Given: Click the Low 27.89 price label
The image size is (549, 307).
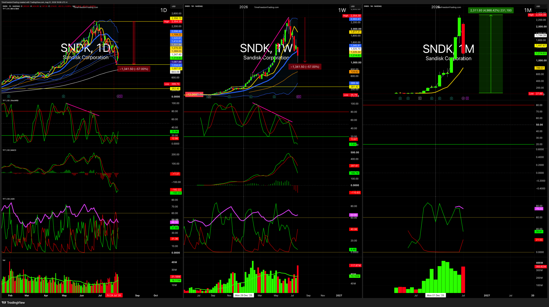Looking at the screenshot, I should click(536, 93).
